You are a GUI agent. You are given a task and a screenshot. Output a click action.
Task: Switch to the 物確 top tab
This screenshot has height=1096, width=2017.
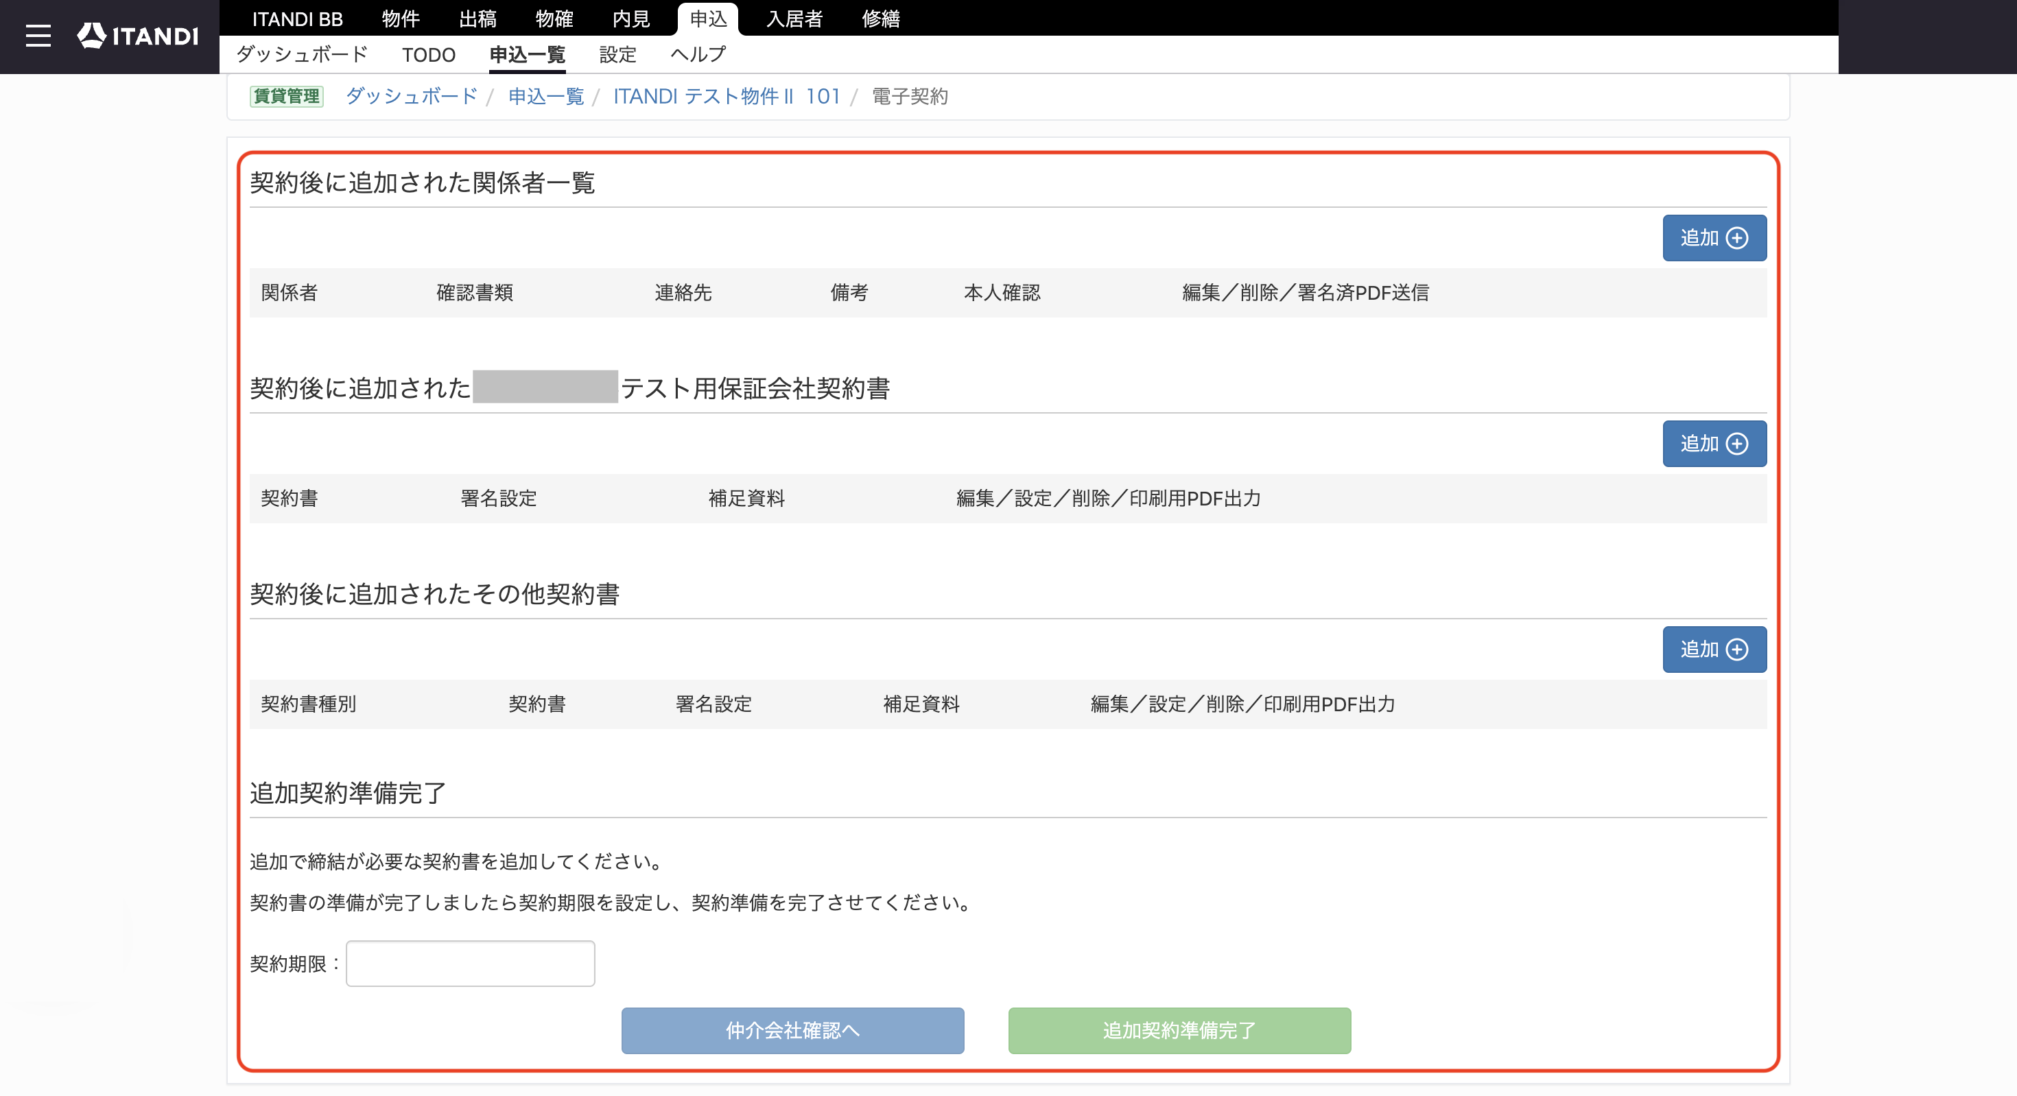554,19
